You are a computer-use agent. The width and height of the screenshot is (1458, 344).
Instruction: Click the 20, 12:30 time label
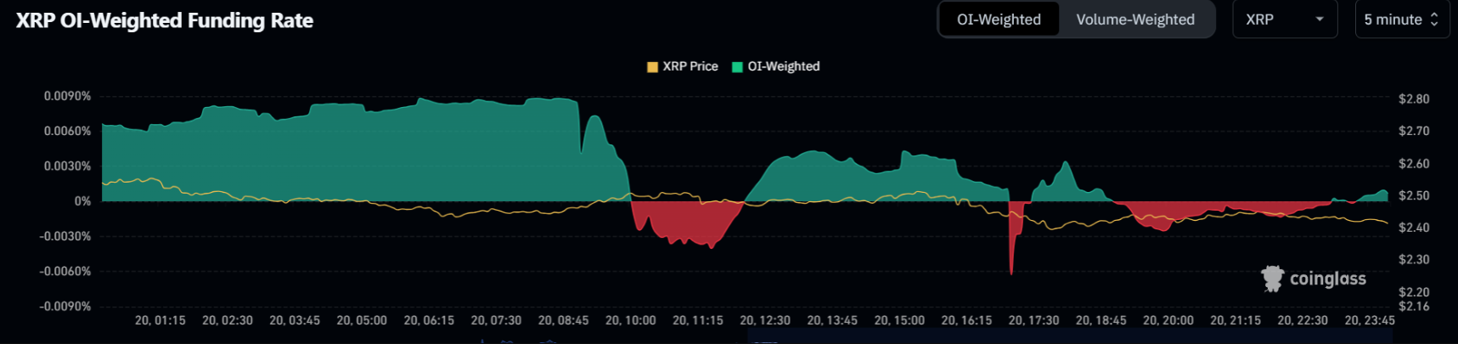765,320
